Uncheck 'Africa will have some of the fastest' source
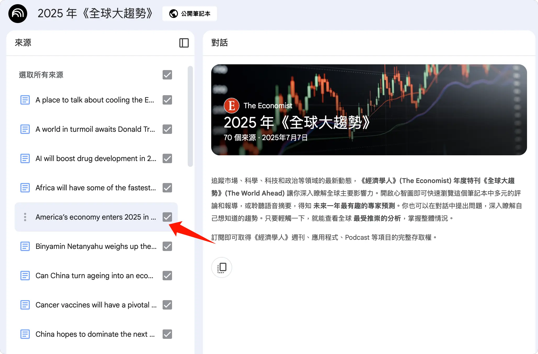The width and height of the screenshot is (538, 354). 167,188
